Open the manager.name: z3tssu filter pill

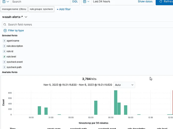[14, 9]
